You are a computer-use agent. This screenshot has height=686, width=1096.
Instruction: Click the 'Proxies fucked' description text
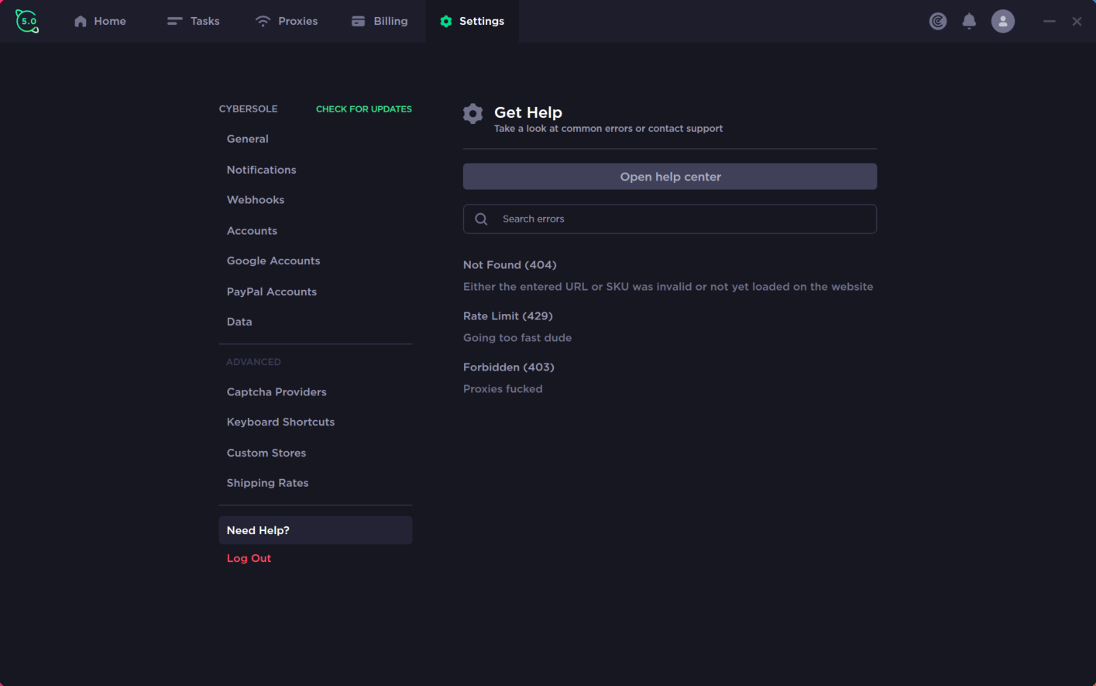[503, 389]
